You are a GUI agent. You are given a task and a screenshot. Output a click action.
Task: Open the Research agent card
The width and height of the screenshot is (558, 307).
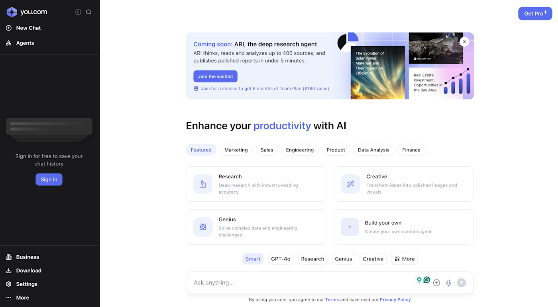tap(256, 184)
